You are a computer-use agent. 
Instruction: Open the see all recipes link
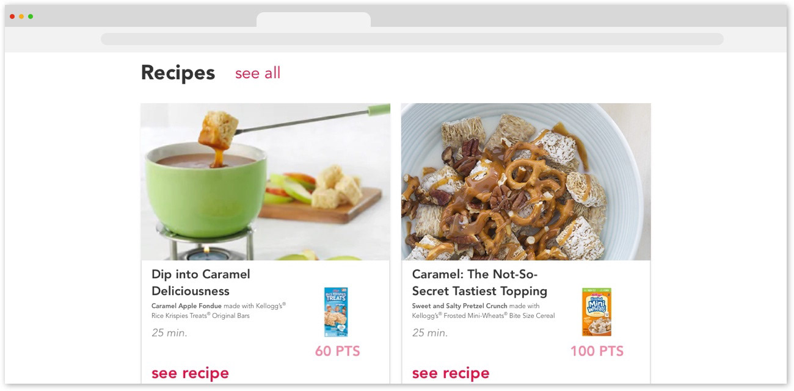[x=258, y=73]
